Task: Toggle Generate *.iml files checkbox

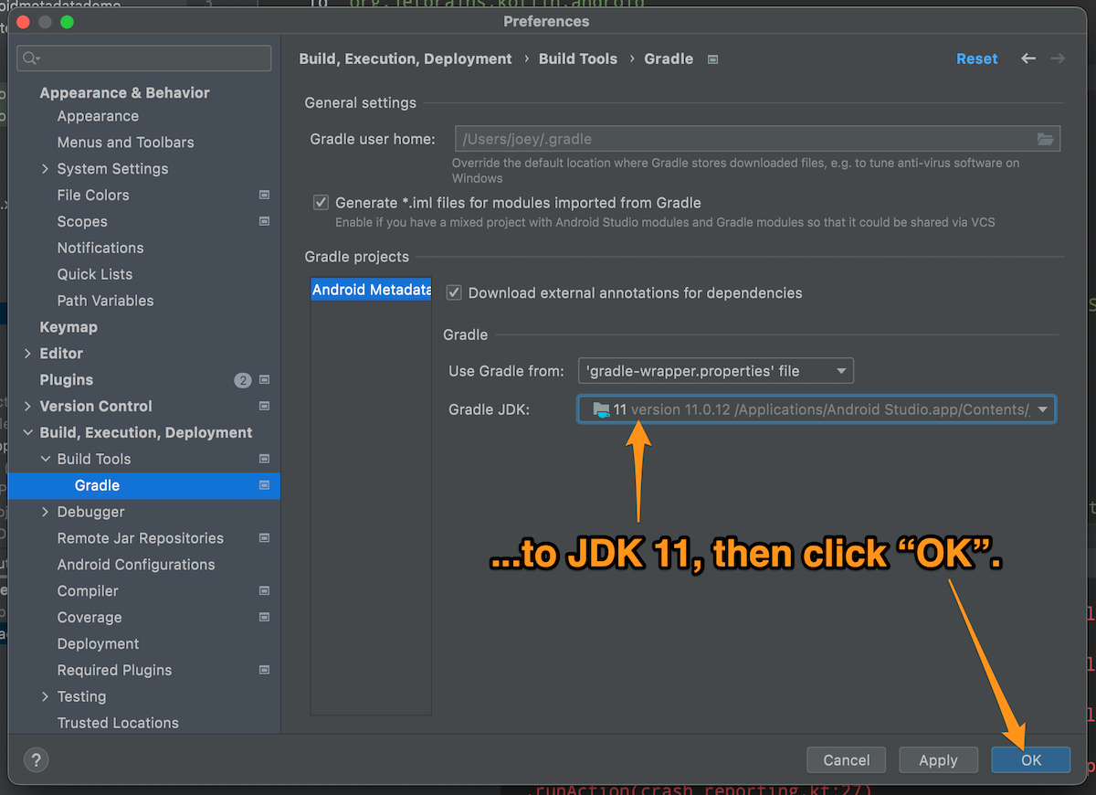Action: 321,203
